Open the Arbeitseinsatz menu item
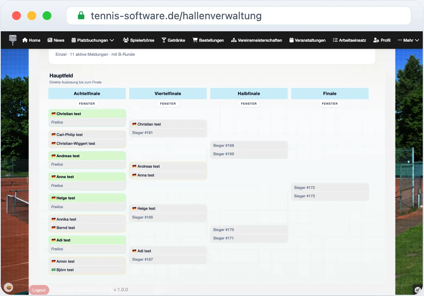Image resolution: width=424 pixels, height=296 pixels. (x=349, y=40)
